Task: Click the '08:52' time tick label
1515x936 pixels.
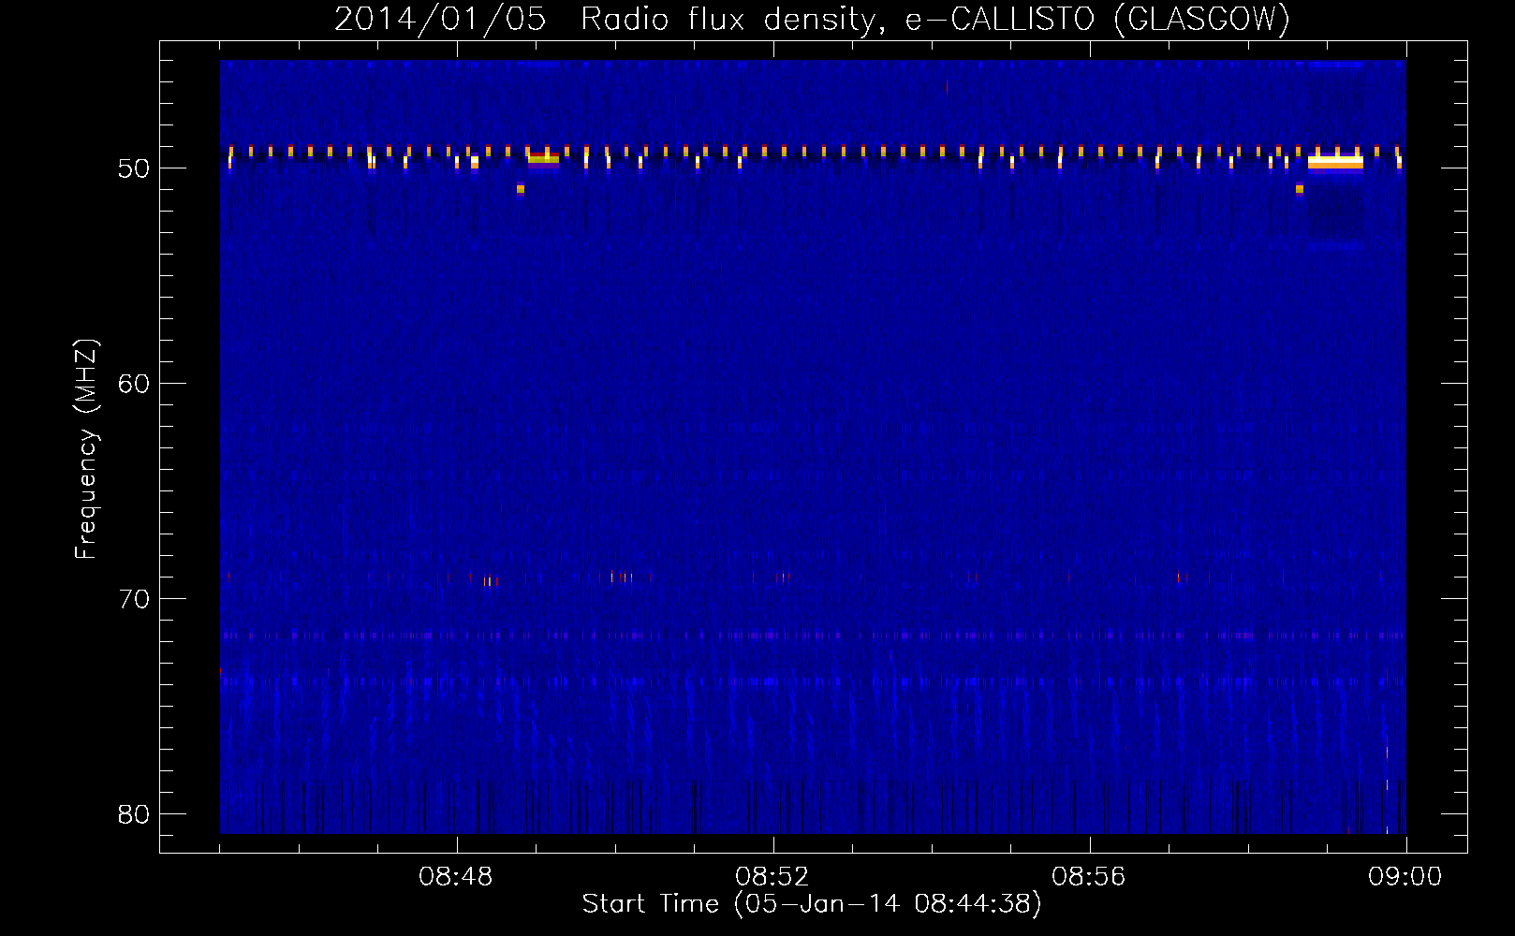Action: click(772, 877)
